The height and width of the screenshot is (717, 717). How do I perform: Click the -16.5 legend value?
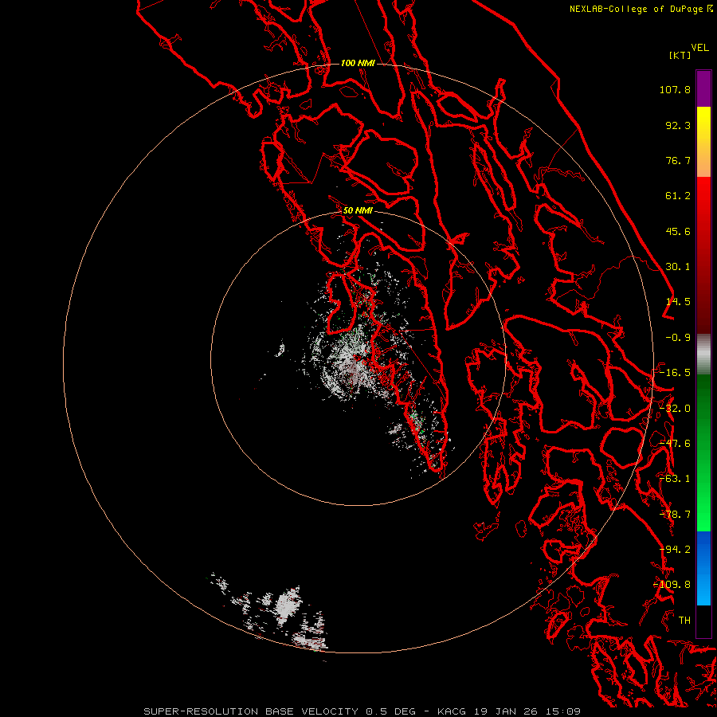(x=675, y=373)
